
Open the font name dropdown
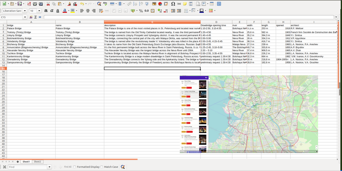25,11
